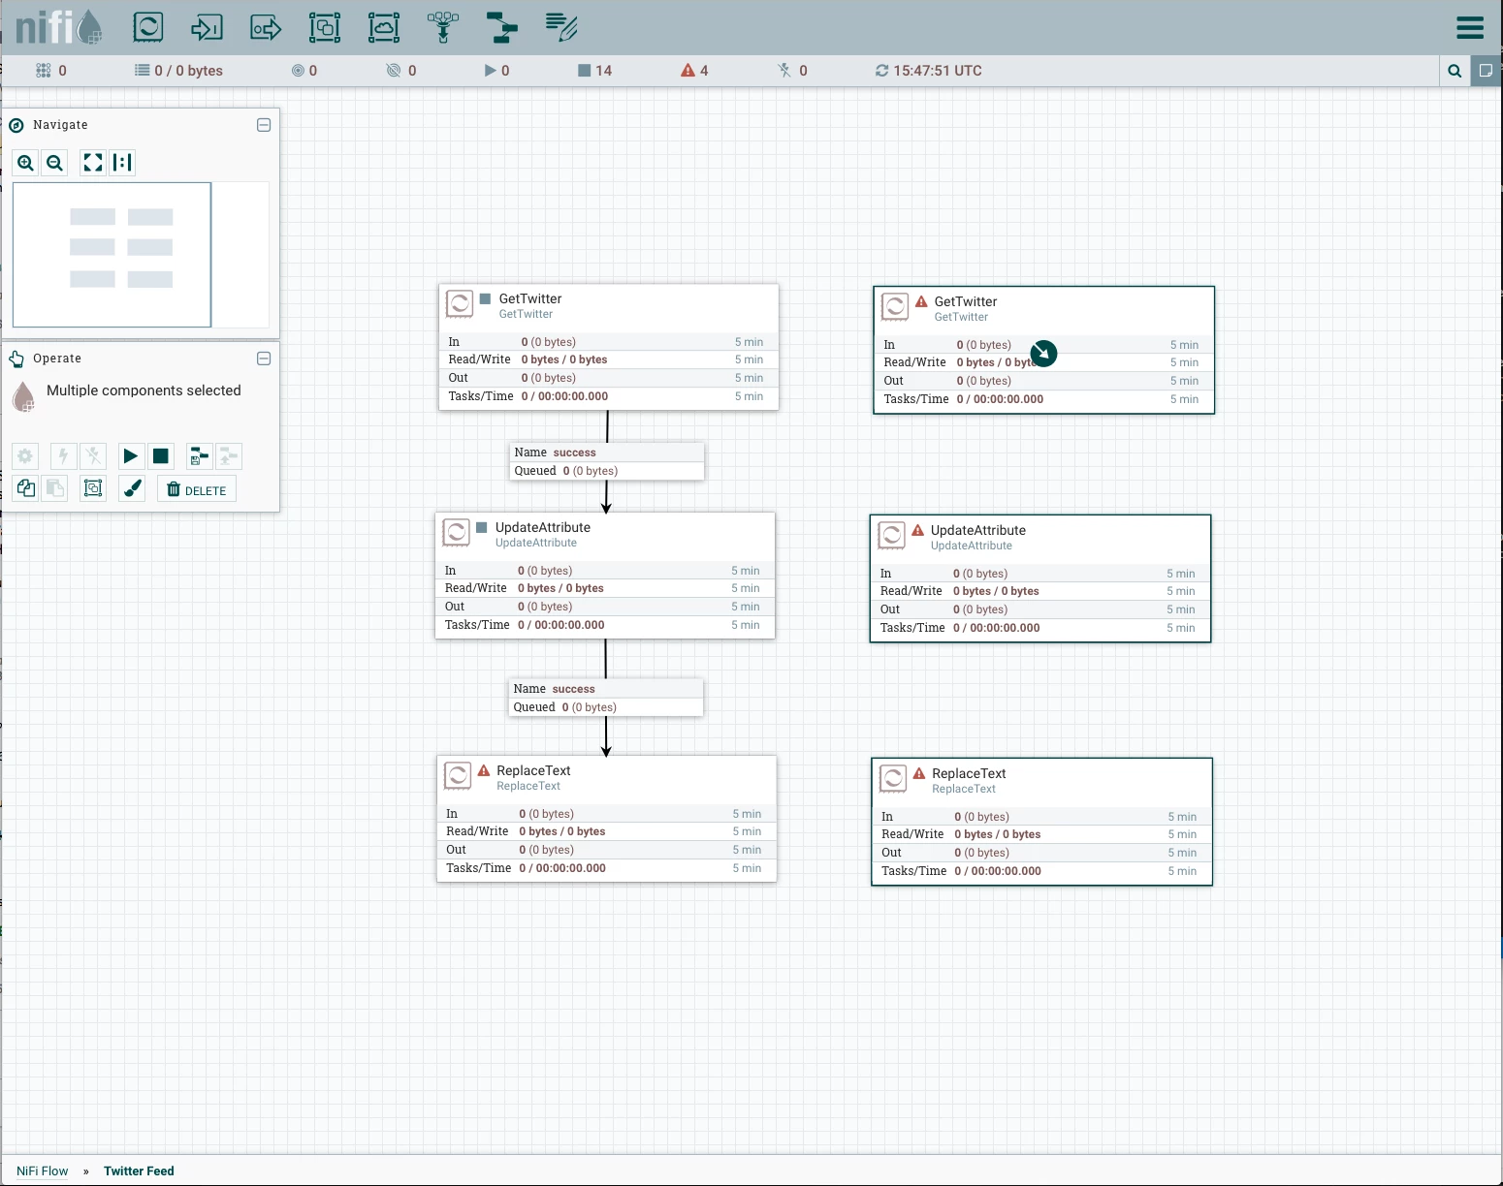Click the DELETE button in Operate
1503x1186 pixels.
tap(197, 489)
